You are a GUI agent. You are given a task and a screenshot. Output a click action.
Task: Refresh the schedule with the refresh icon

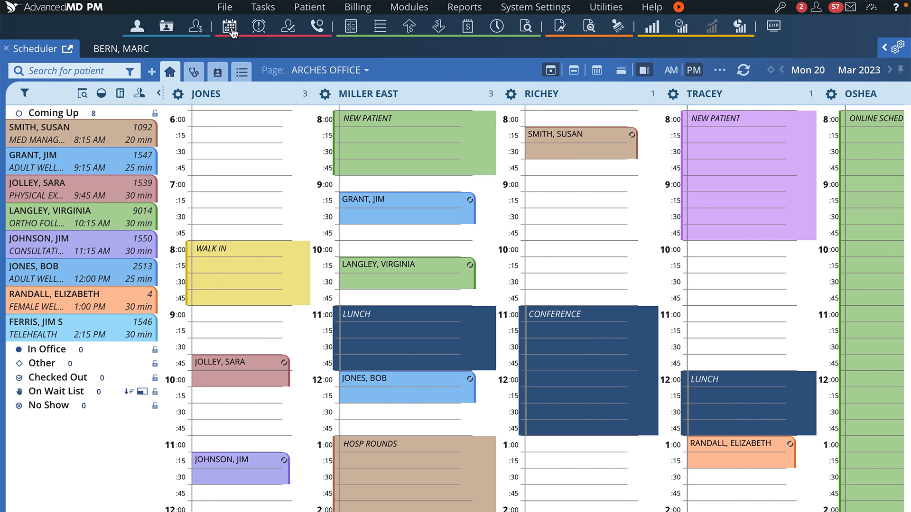click(744, 70)
